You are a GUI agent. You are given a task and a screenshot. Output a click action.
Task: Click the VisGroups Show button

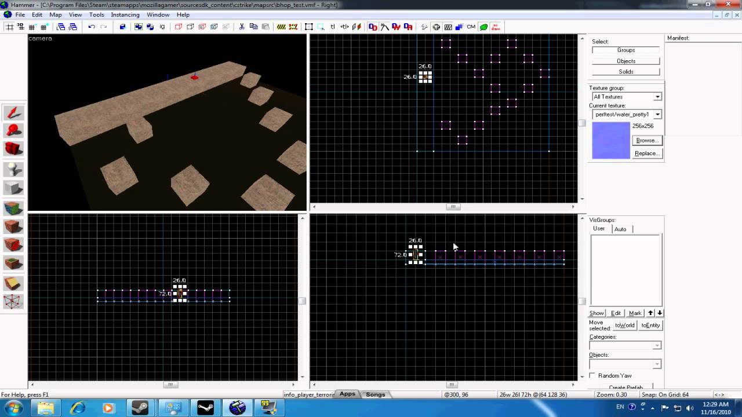596,313
